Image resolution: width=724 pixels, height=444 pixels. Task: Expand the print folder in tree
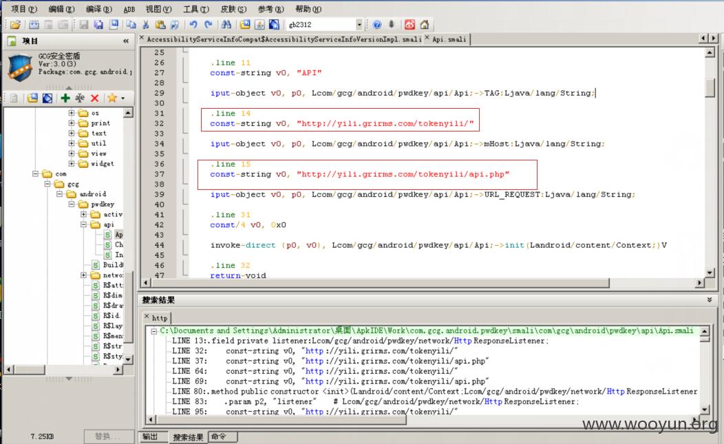point(72,123)
